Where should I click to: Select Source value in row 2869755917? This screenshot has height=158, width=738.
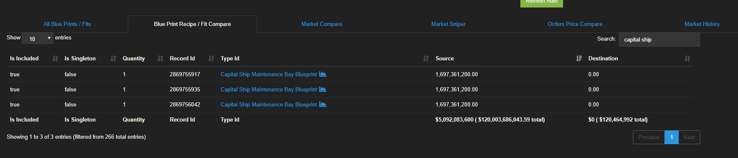(x=456, y=74)
